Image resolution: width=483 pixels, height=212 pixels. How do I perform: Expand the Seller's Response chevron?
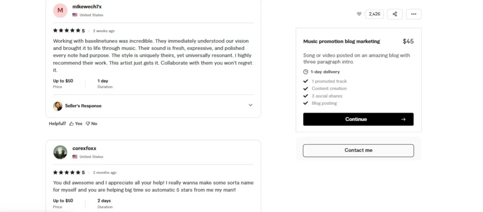pos(250,105)
